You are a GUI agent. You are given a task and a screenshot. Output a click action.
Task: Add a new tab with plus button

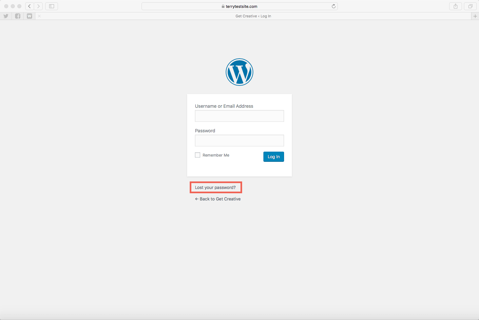(475, 16)
